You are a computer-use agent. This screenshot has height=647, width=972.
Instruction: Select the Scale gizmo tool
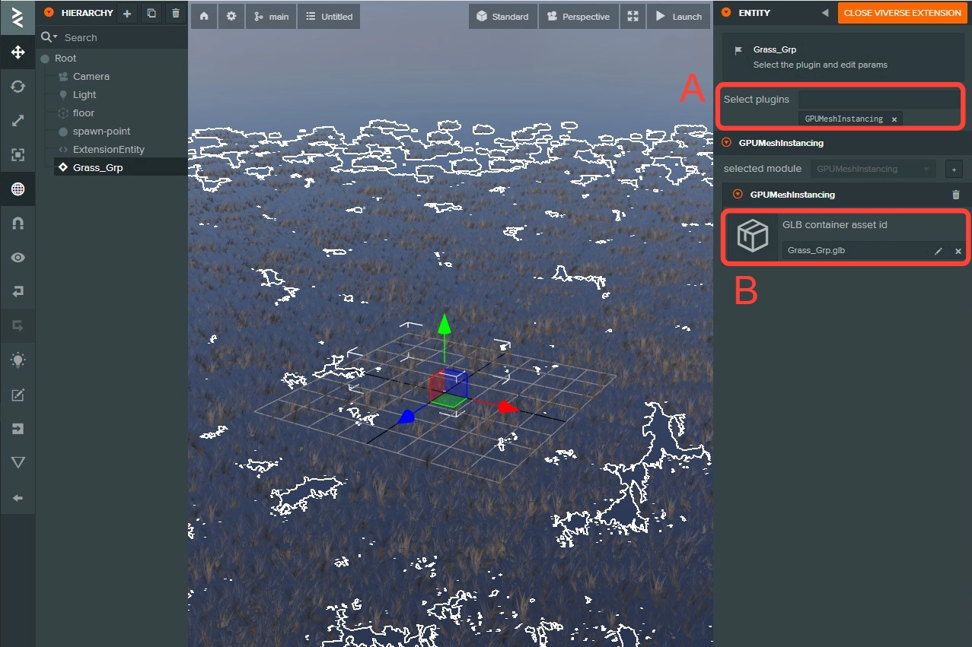[18, 121]
